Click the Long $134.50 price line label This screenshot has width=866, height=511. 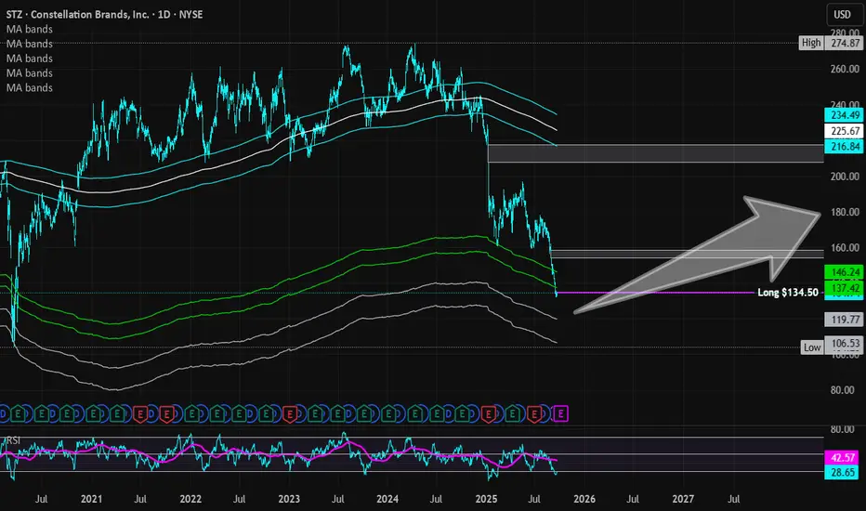(x=788, y=293)
